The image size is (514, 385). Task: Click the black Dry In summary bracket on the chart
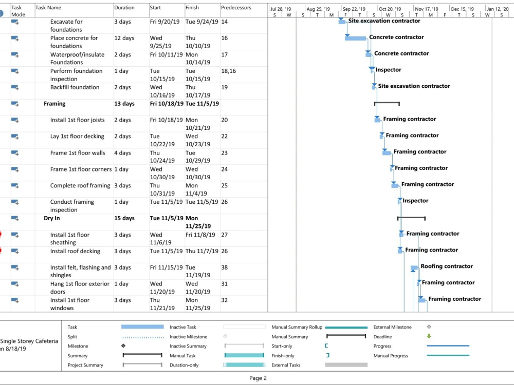coord(411,218)
